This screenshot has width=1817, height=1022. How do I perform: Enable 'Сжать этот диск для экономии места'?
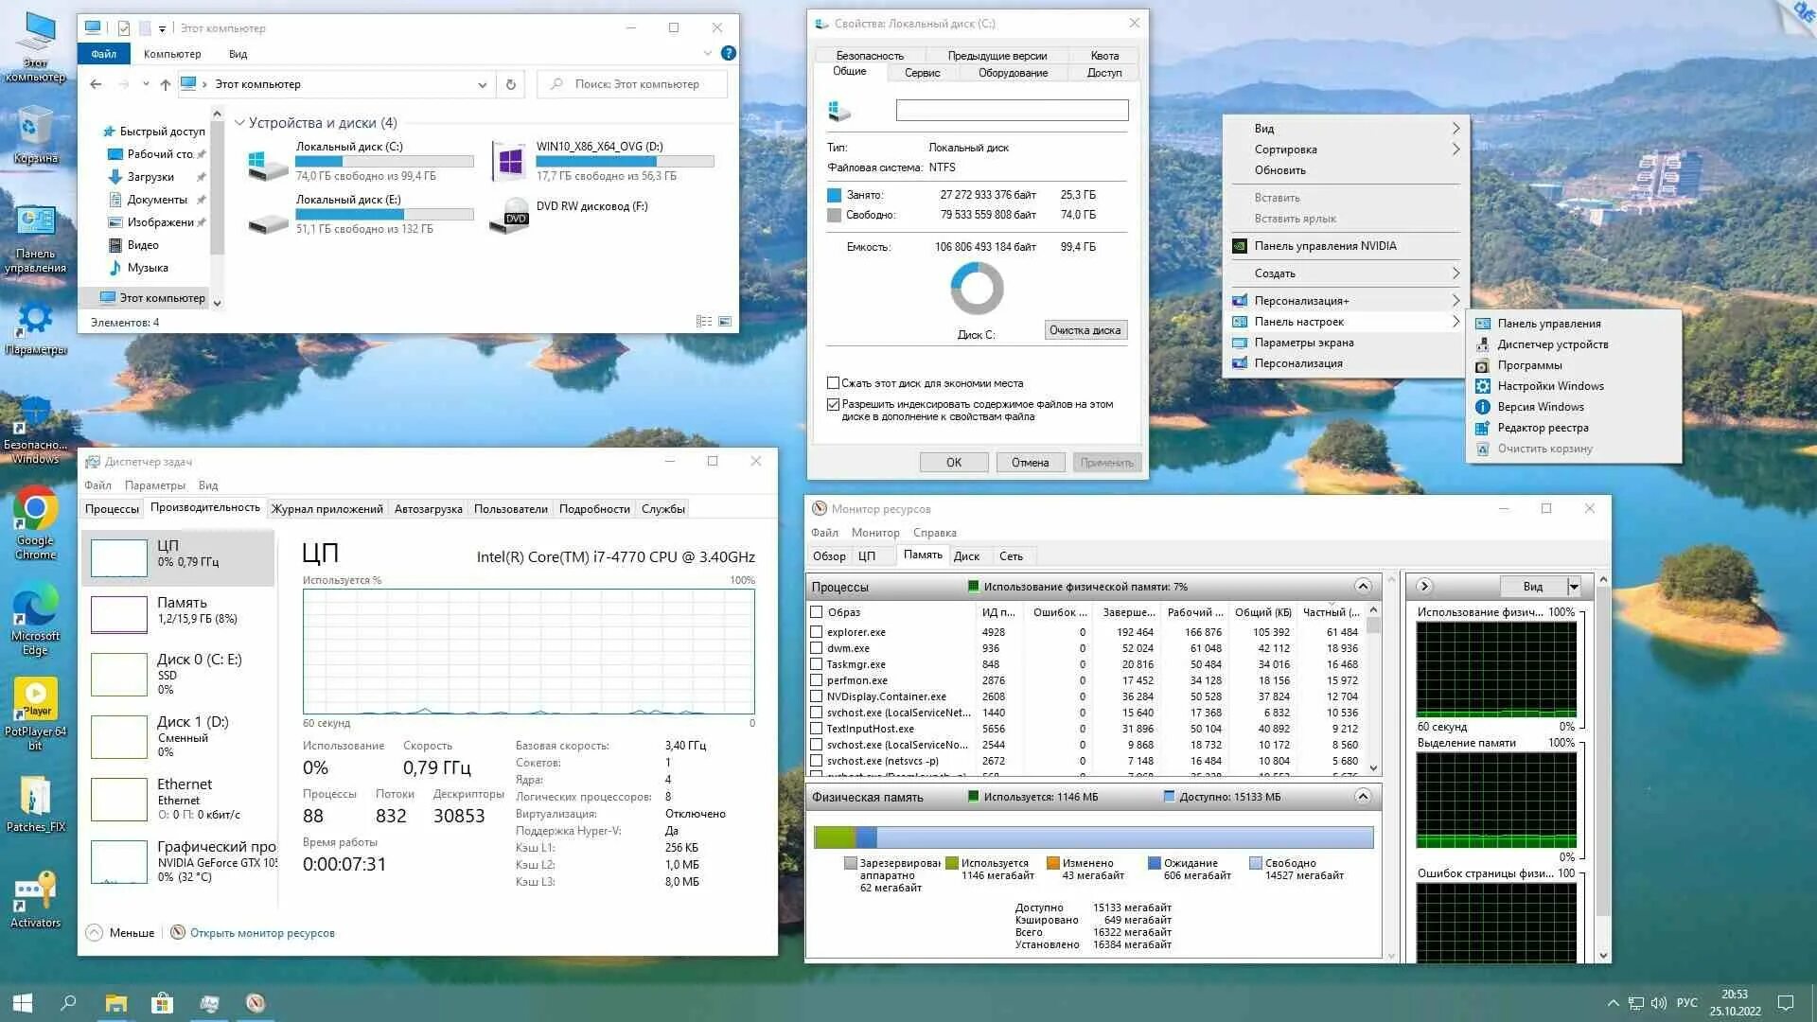[x=834, y=382]
